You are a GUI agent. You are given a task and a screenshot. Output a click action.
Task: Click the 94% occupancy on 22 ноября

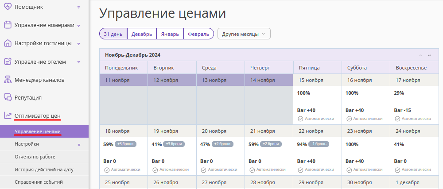pos(302,144)
